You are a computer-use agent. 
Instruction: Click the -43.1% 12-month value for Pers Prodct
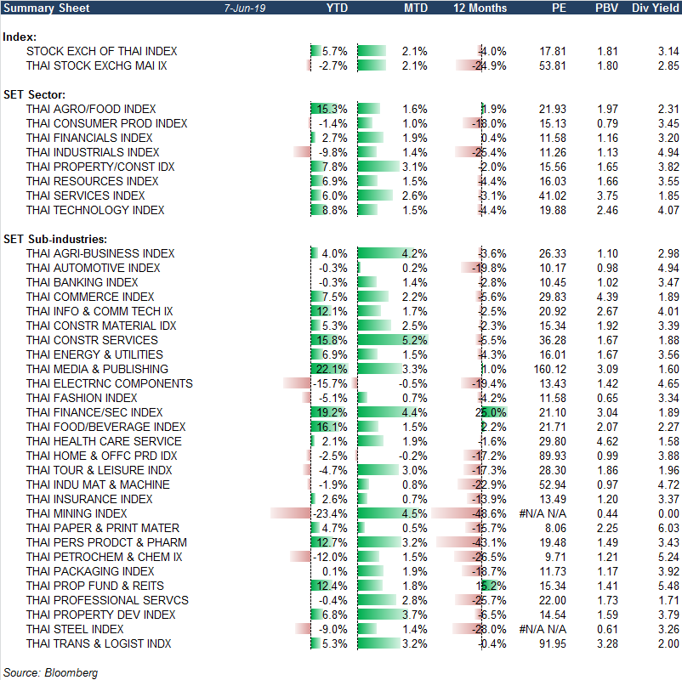(x=489, y=542)
